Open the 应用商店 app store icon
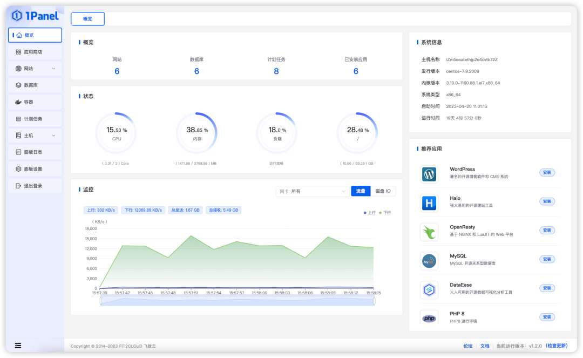 18,52
